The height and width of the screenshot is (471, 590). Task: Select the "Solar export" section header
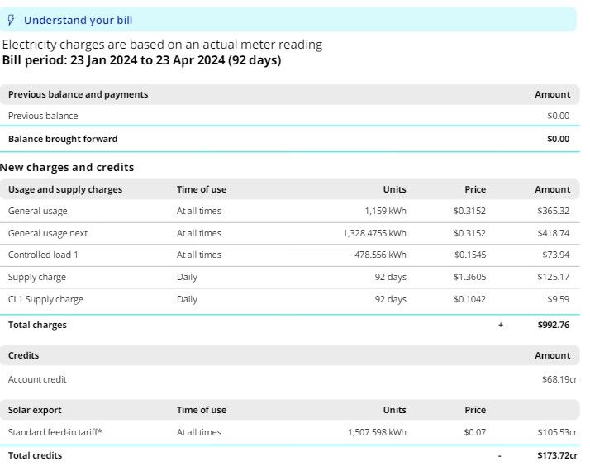coord(35,410)
